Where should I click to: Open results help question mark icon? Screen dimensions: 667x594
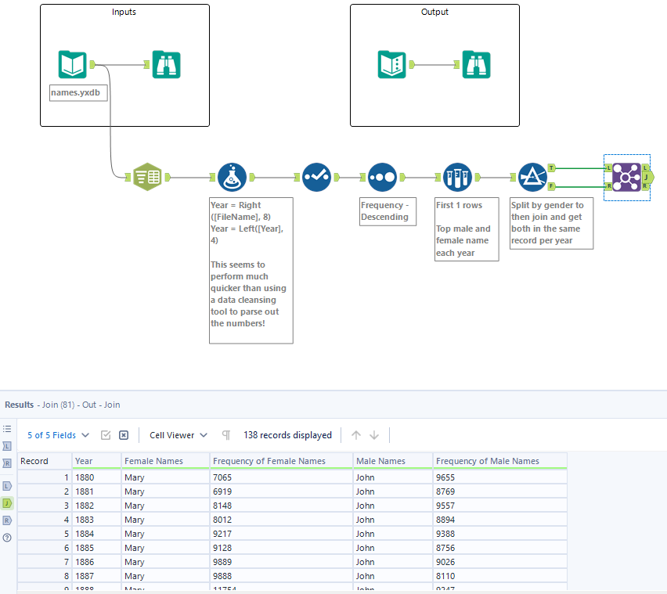coord(7,538)
